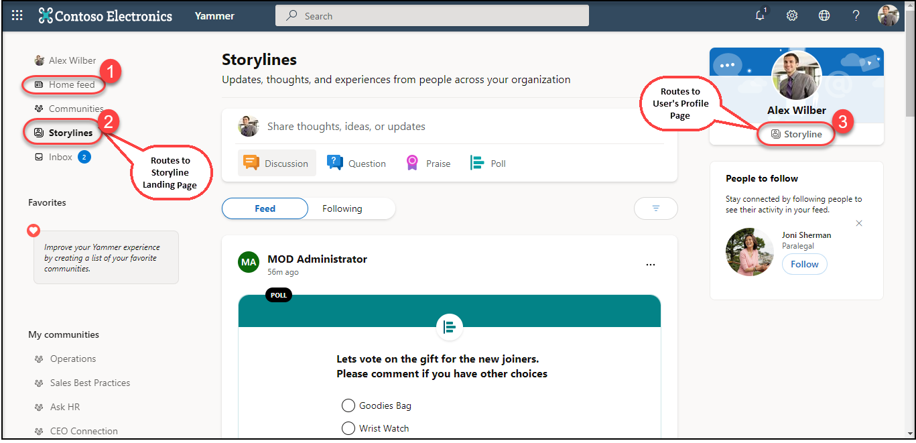Open the app launcher waffle icon

coord(17,16)
